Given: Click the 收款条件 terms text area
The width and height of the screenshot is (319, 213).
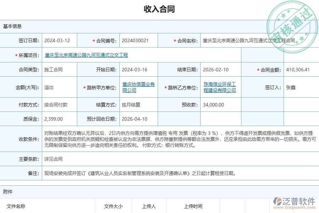Looking at the screenshot, I should coord(159,139).
